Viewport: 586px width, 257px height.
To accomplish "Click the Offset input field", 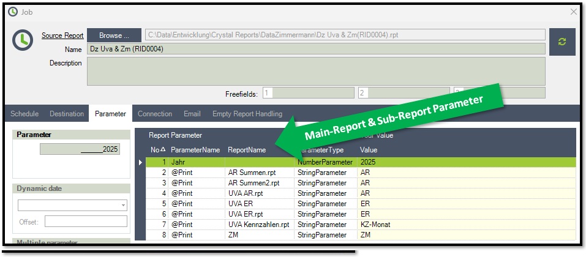I will click(x=86, y=222).
